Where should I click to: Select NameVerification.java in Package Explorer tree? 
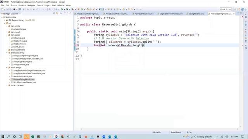tap(22, 76)
